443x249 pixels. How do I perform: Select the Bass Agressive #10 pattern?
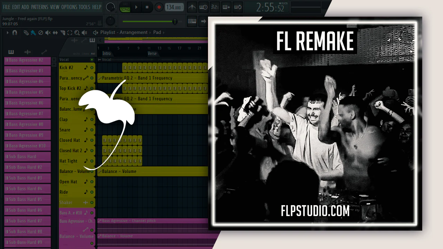pyautogui.click(x=27, y=146)
